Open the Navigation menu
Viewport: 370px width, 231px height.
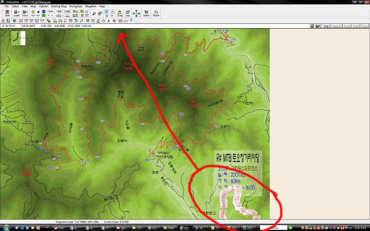coord(76,6)
